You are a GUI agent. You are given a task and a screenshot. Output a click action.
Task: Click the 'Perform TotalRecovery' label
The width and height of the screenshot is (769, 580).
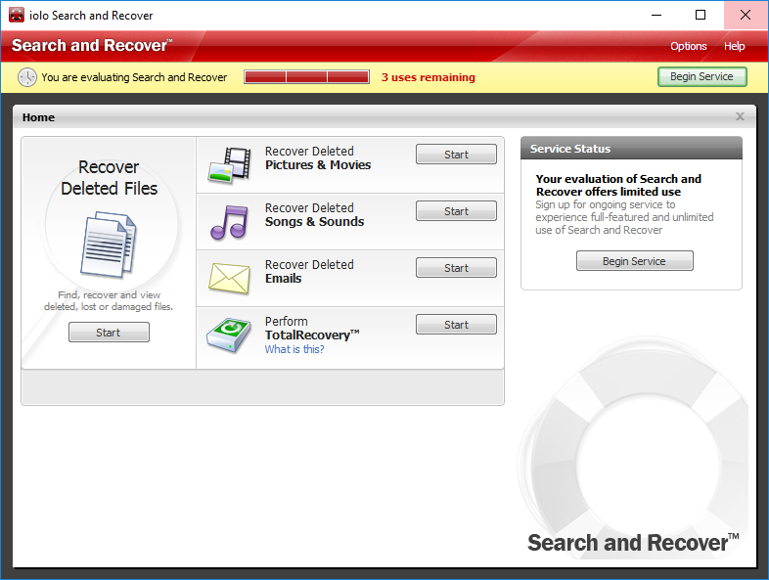click(312, 329)
